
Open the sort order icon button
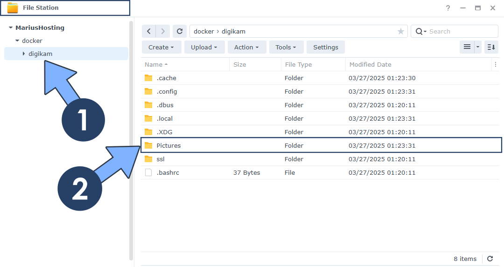(x=491, y=47)
